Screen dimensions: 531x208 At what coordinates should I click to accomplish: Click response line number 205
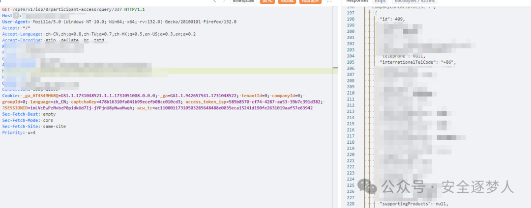tap(351, 62)
